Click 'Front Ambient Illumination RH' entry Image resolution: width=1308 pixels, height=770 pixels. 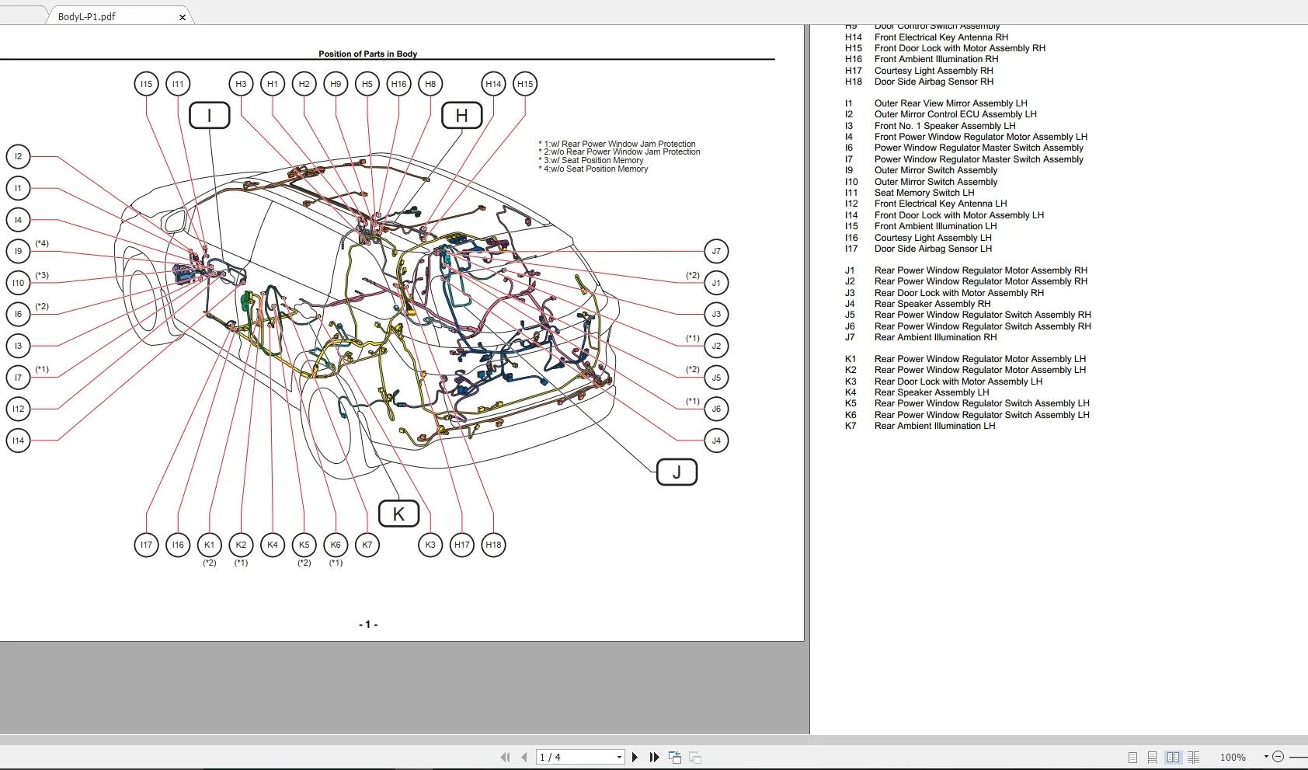tap(937, 59)
